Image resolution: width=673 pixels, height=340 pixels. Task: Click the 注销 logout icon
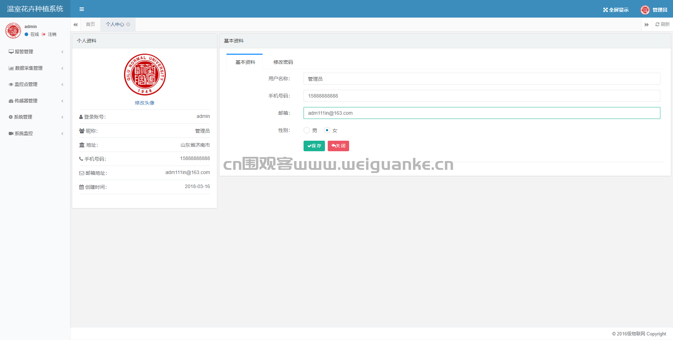point(44,34)
